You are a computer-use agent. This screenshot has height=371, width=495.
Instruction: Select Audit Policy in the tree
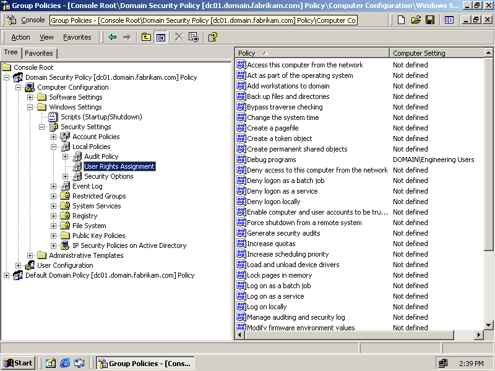point(101,156)
